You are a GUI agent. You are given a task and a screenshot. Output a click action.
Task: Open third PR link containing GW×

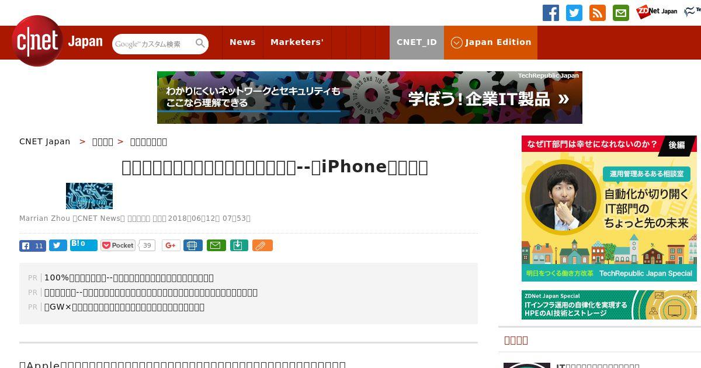124,307
